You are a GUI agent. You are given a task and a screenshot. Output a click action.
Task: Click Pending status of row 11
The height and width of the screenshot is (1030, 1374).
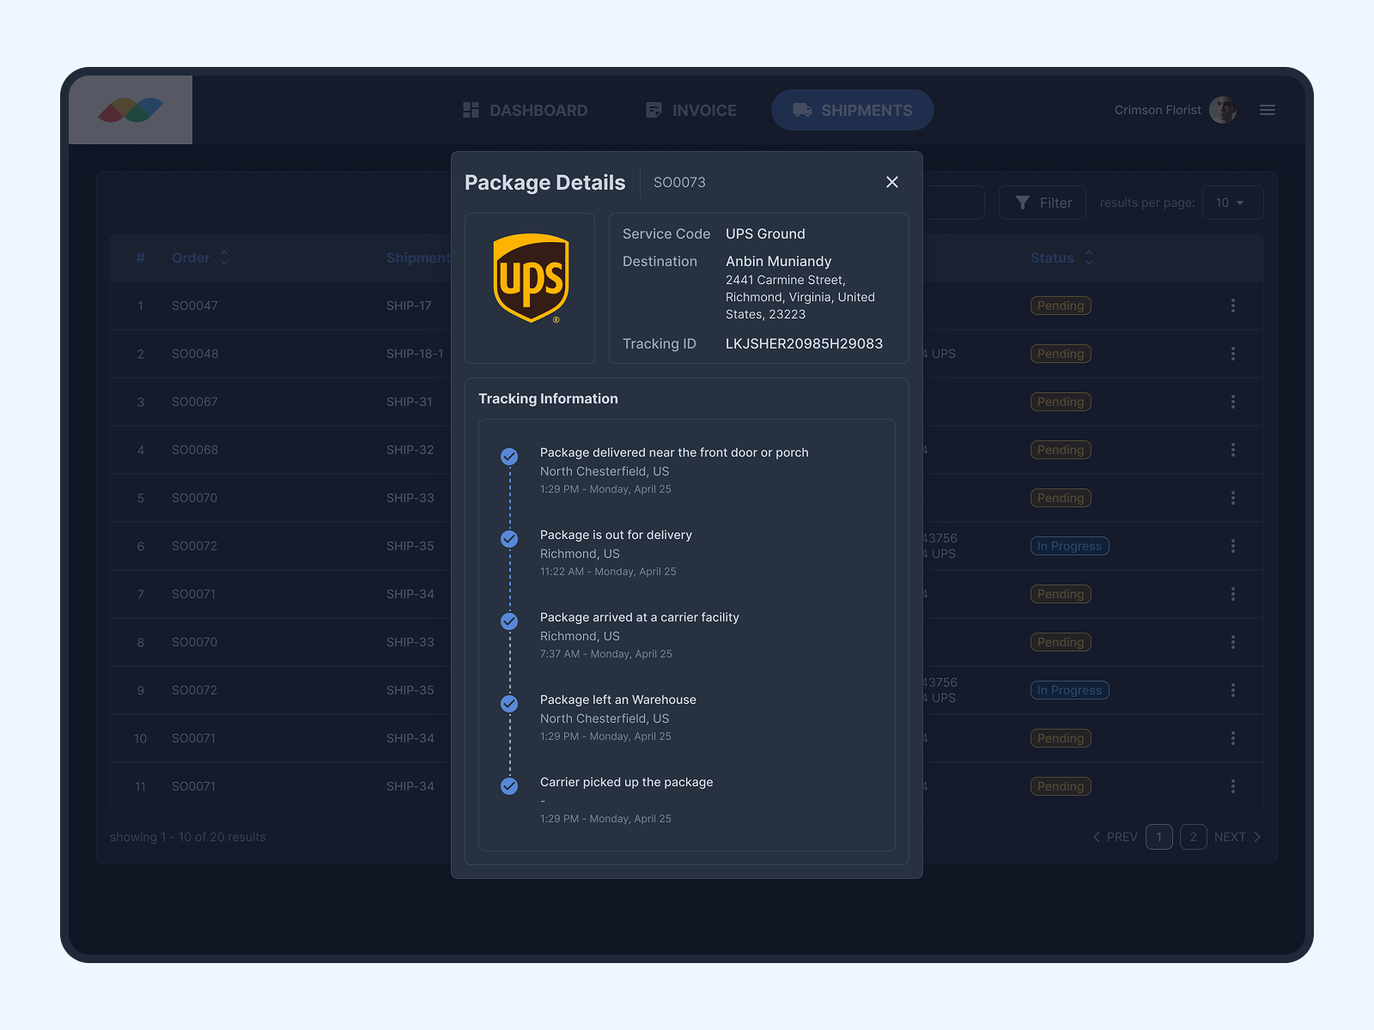pos(1061,786)
